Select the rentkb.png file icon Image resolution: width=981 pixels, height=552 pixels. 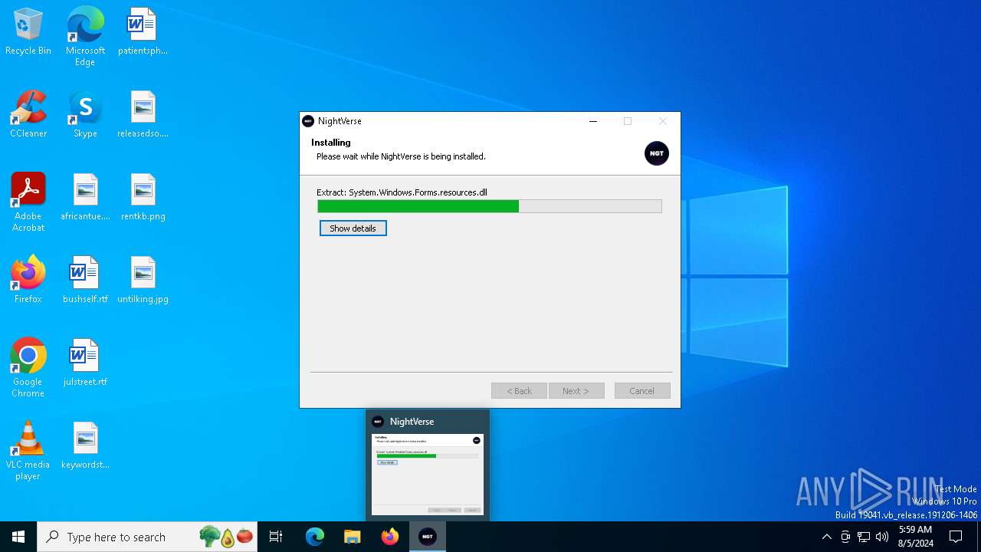[x=143, y=197]
